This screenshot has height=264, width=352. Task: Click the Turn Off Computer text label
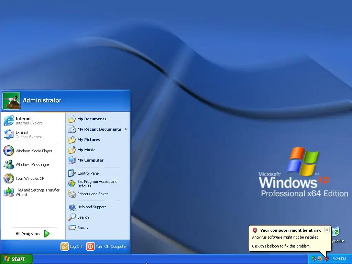111,246
